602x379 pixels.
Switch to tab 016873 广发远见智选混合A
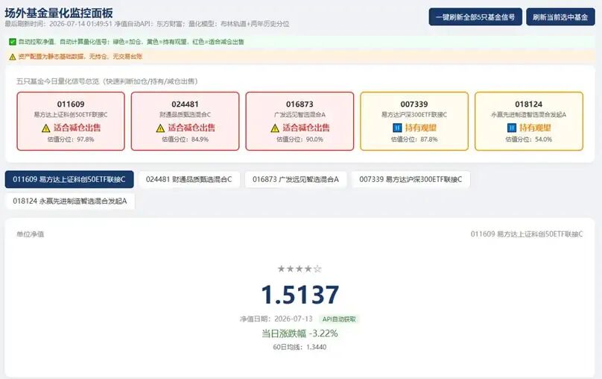(296, 180)
